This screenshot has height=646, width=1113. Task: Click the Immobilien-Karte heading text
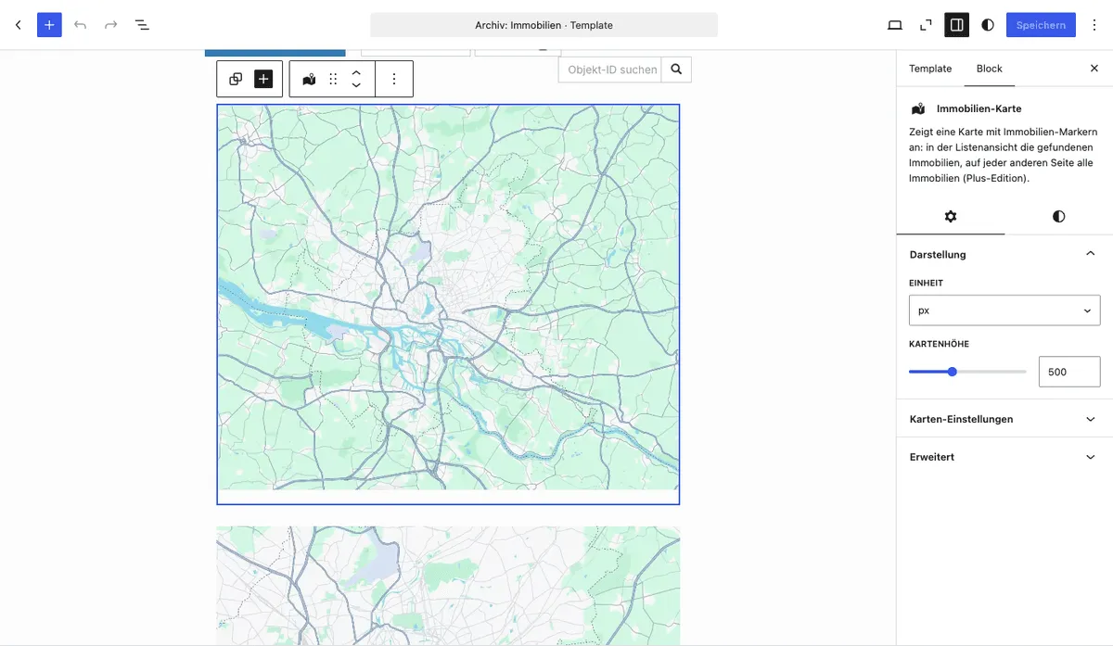[979, 108]
